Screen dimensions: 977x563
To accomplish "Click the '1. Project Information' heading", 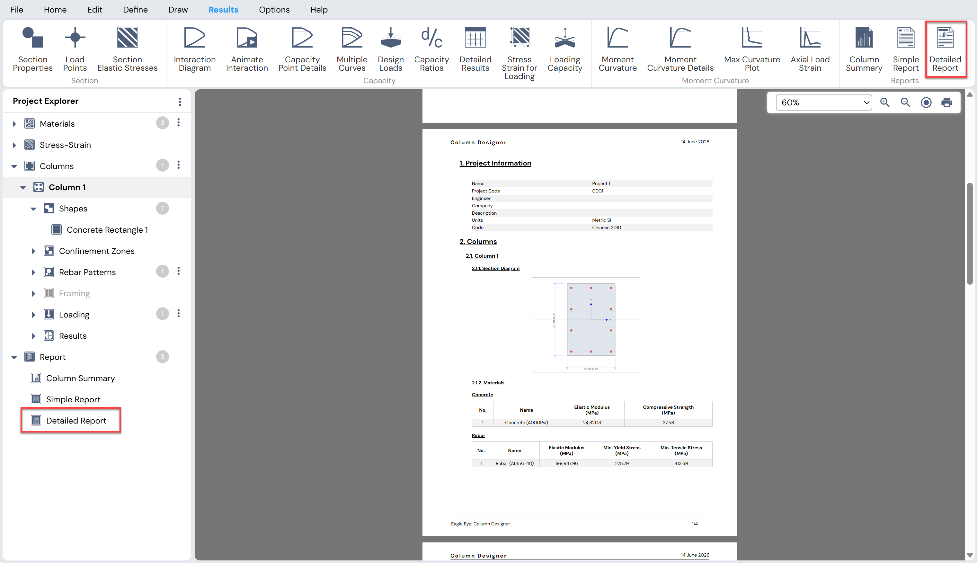I will pyautogui.click(x=495, y=163).
